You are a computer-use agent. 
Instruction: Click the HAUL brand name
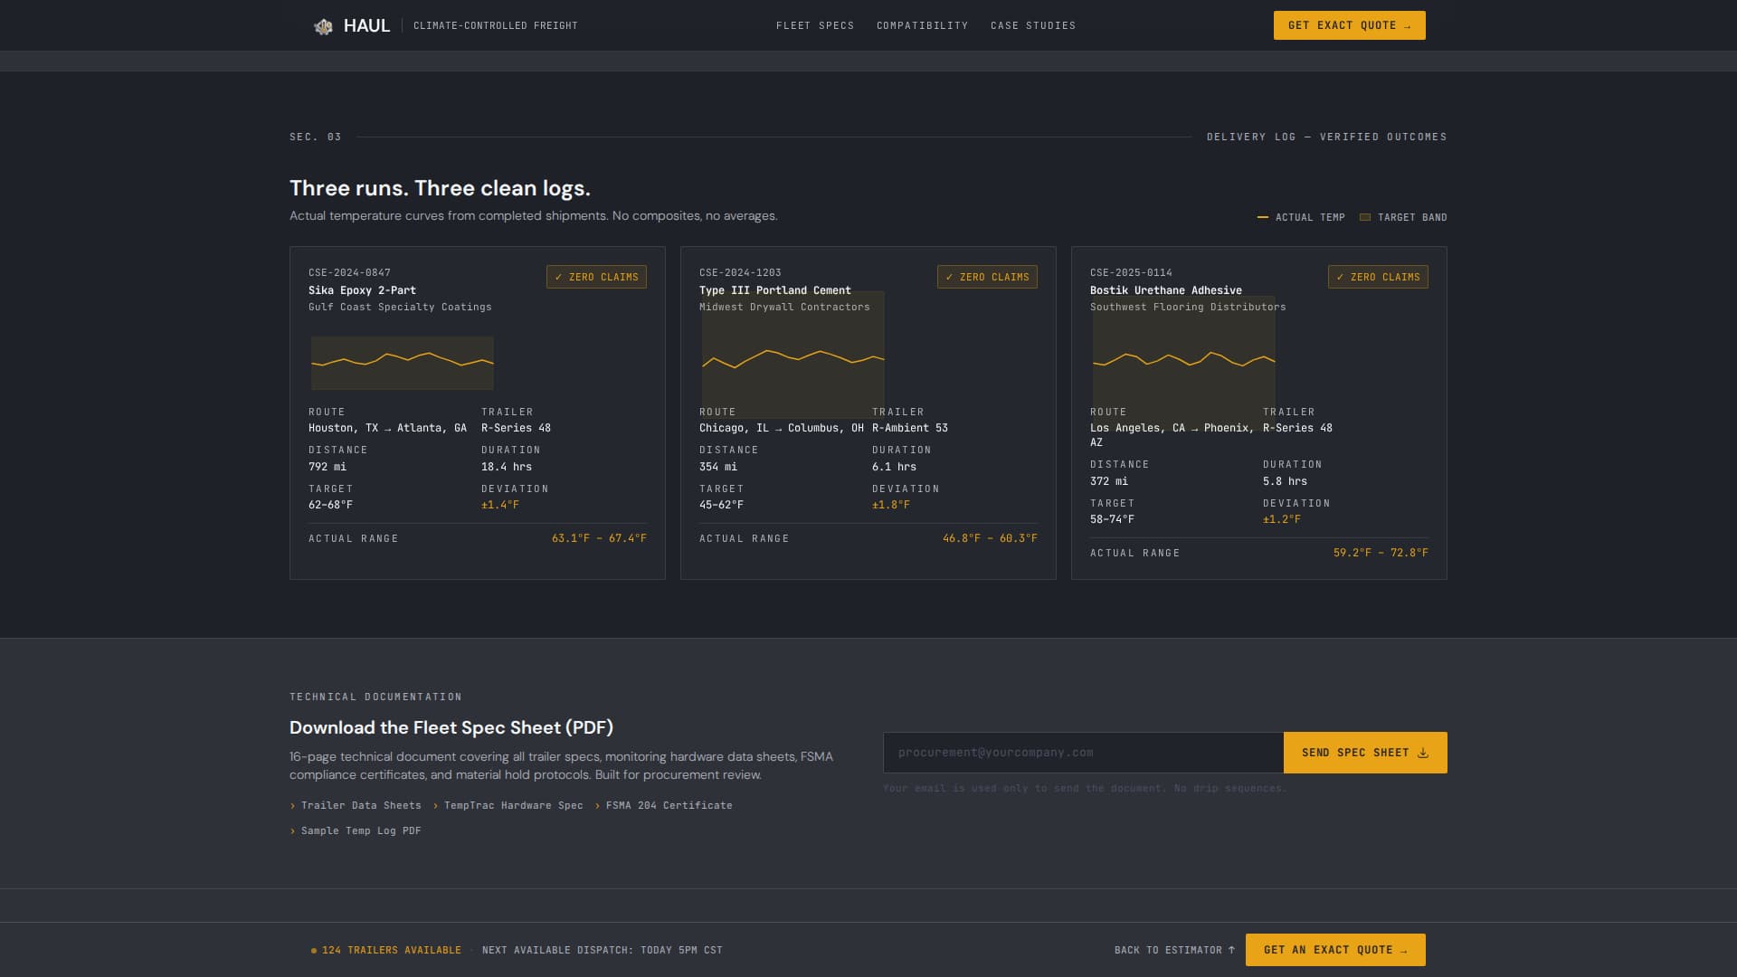366,25
